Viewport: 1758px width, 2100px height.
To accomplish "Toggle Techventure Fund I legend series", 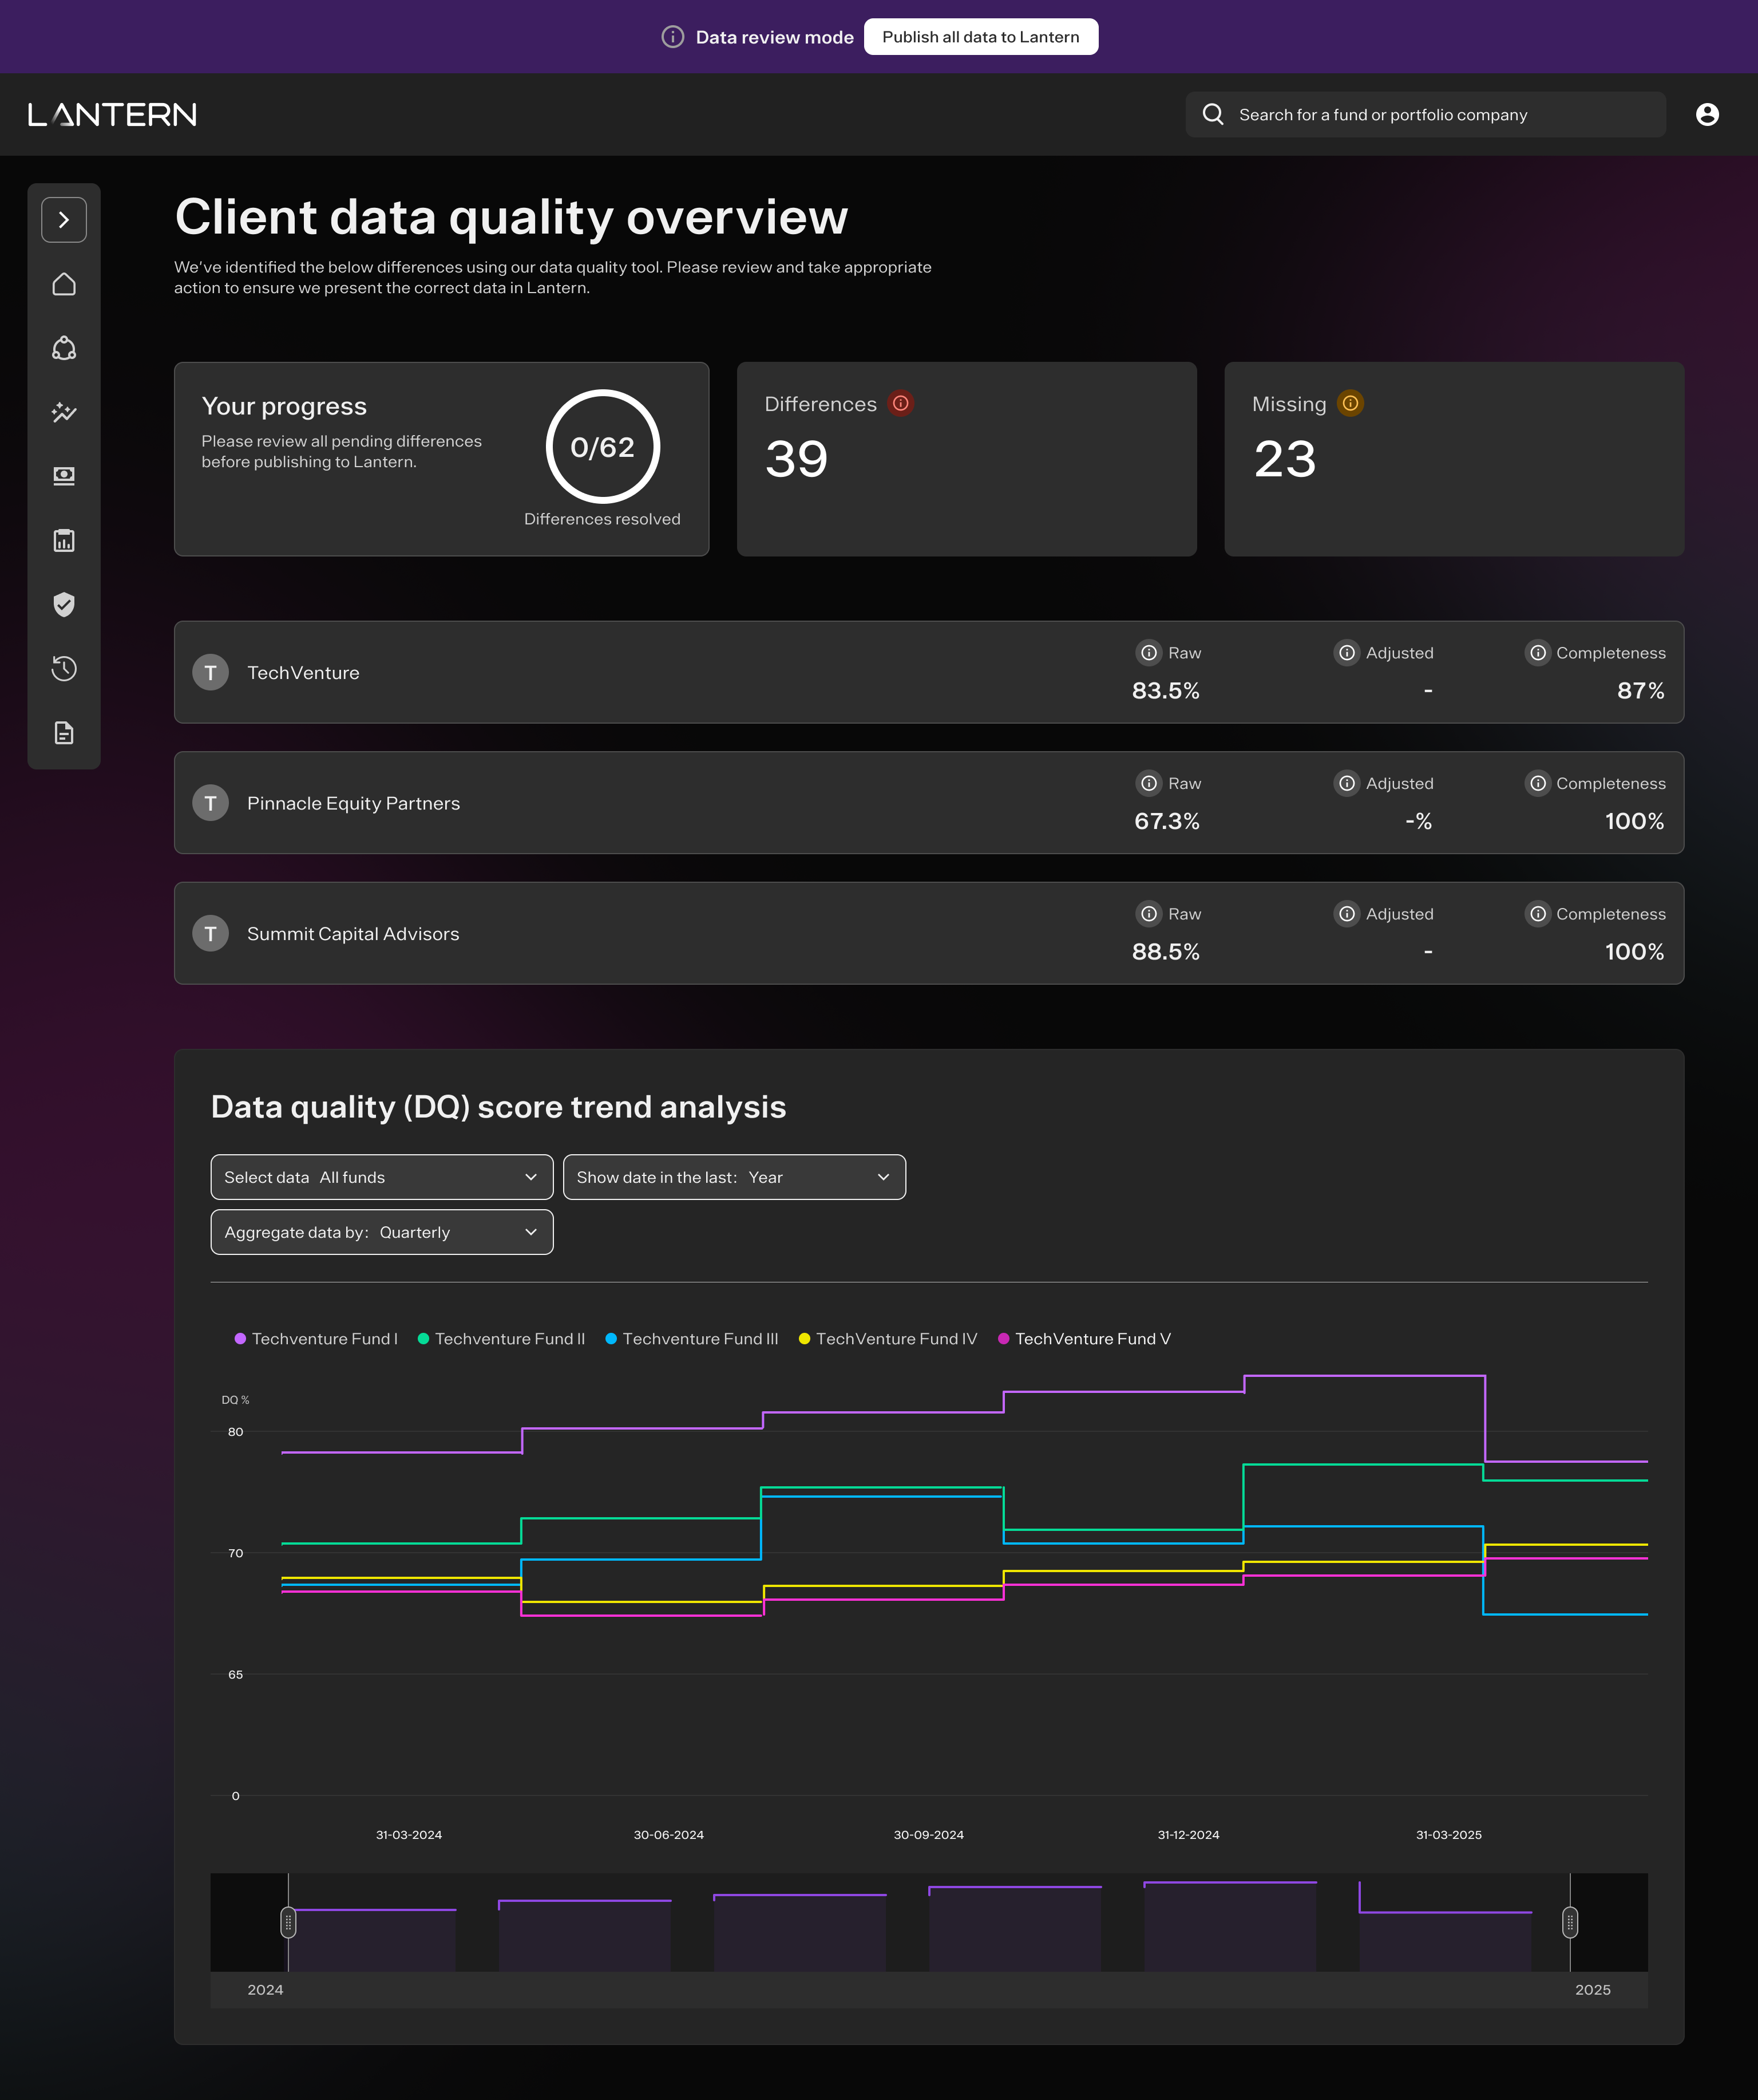I will tap(316, 1338).
